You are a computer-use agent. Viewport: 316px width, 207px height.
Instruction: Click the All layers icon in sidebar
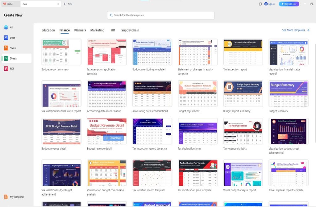[6, 27]
